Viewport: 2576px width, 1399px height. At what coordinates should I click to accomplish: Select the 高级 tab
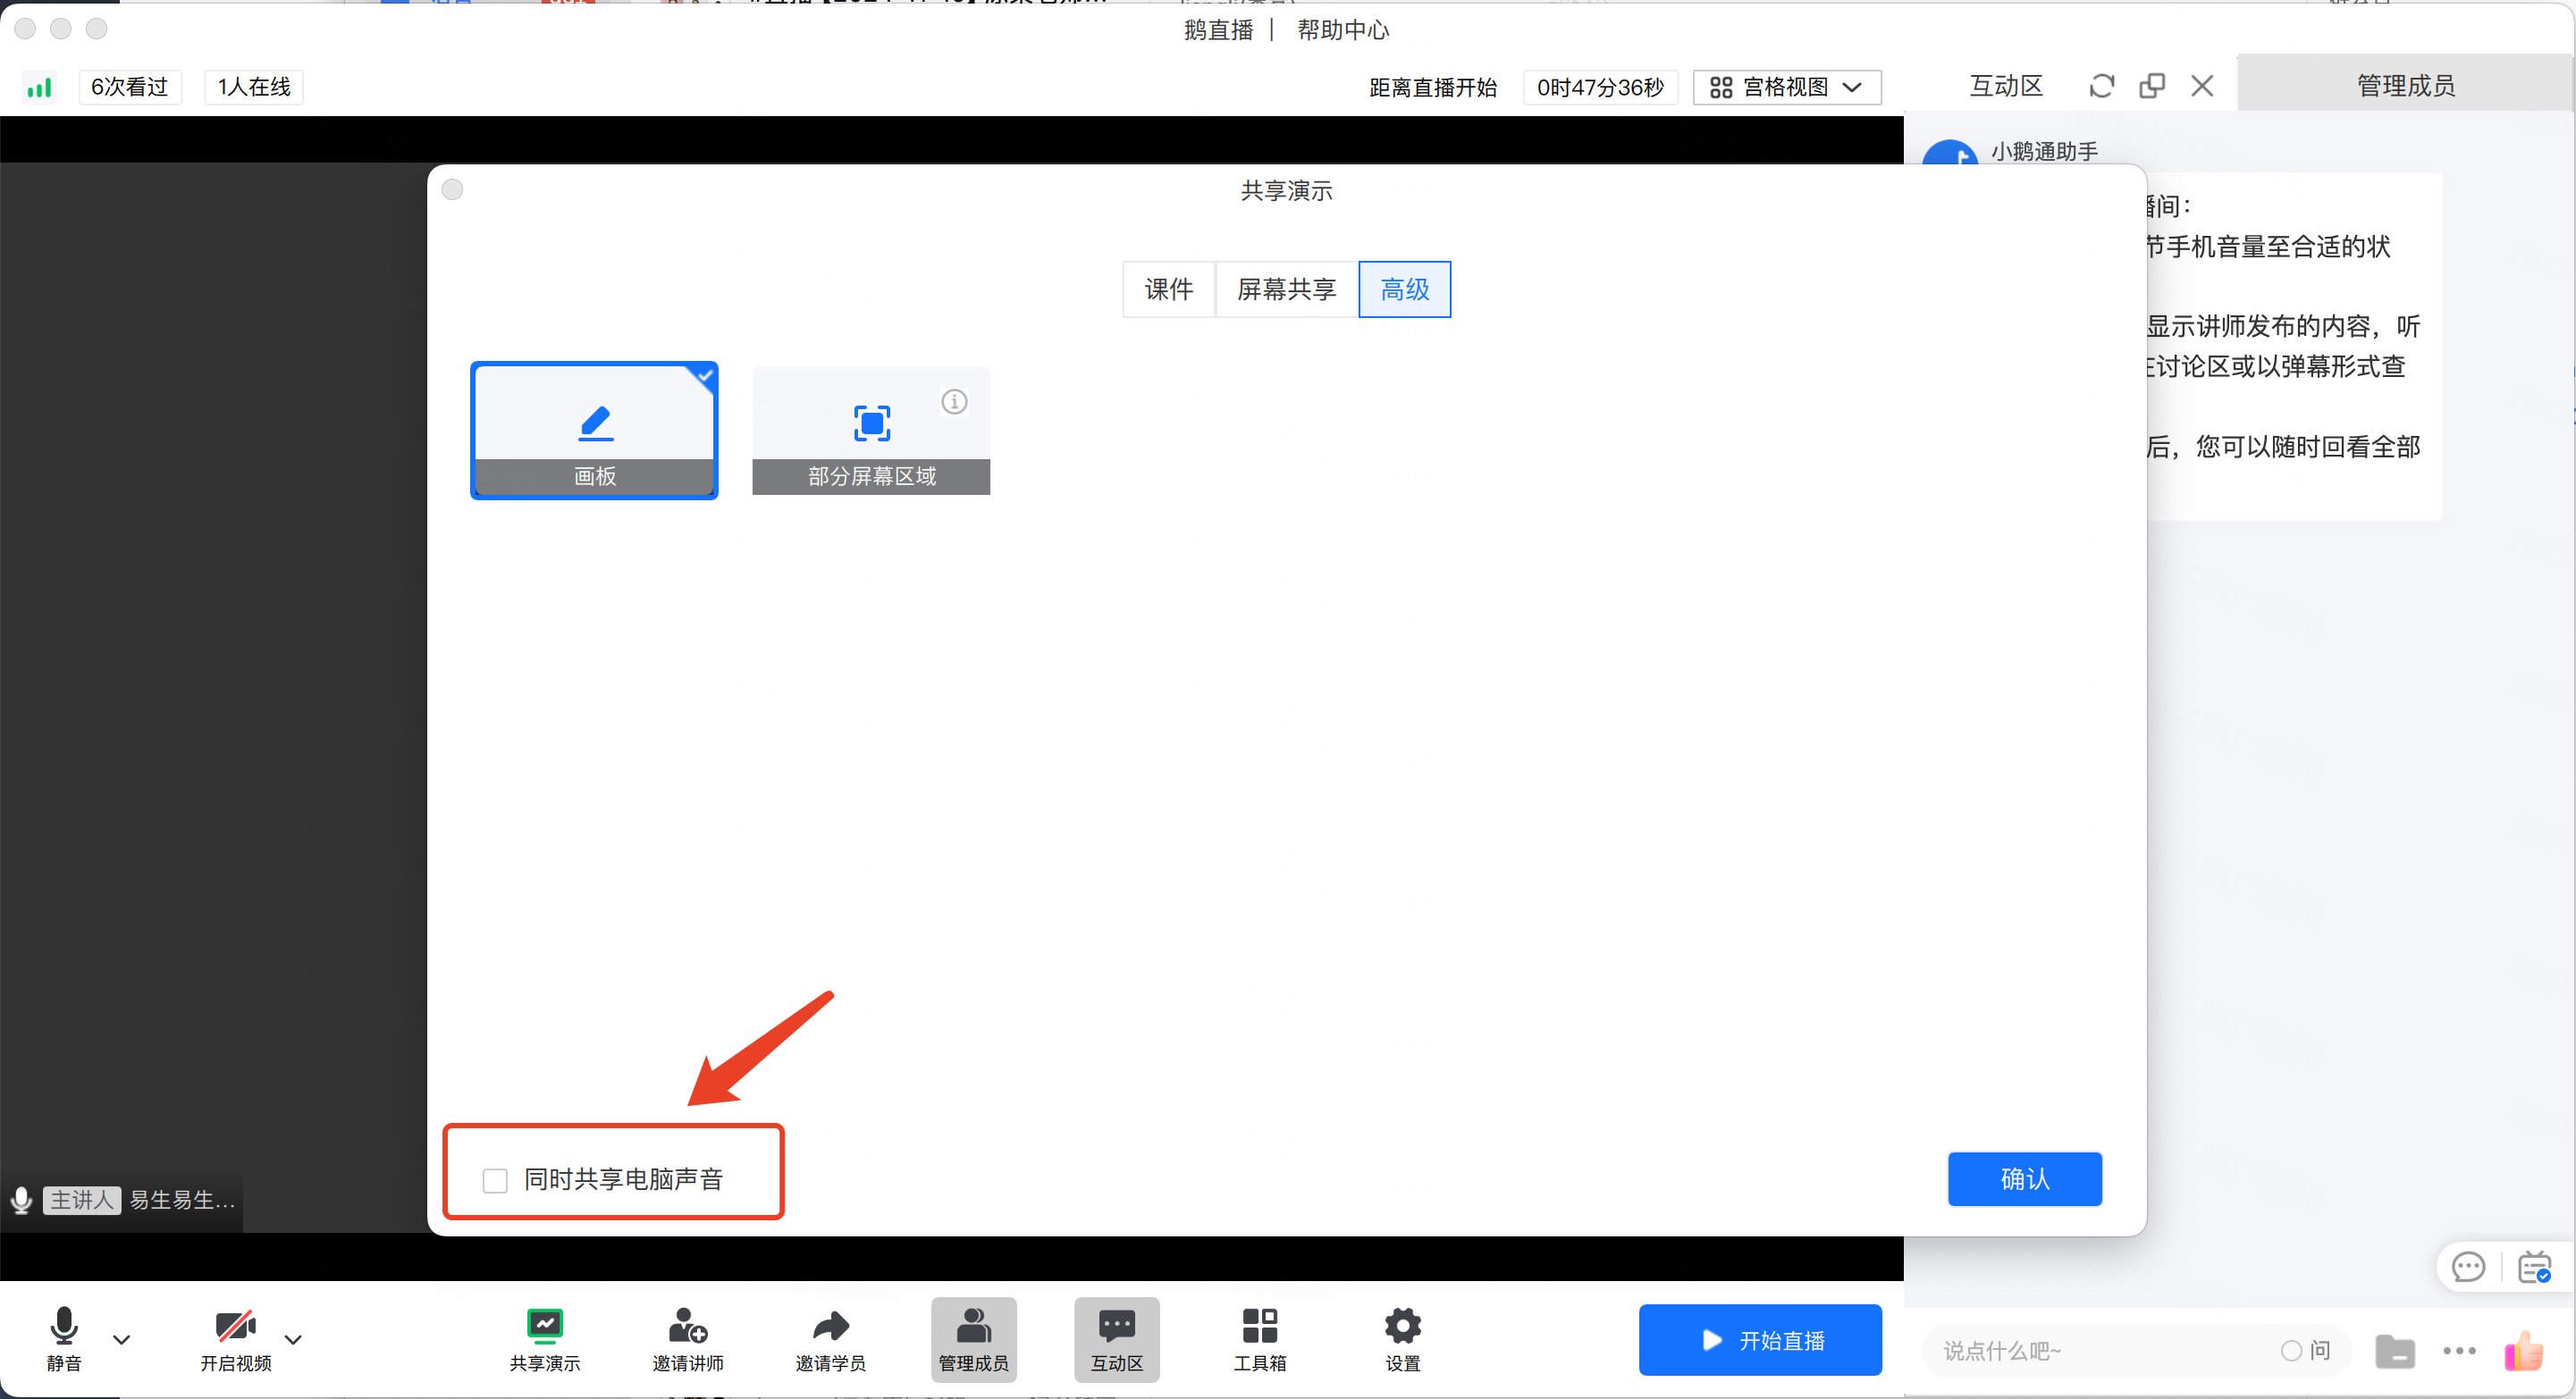point(1405,289)
